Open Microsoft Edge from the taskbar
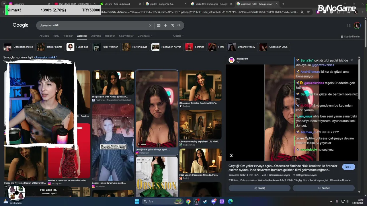Image resolution: width=367 pixels, height=206 pixels. point(230,201)
